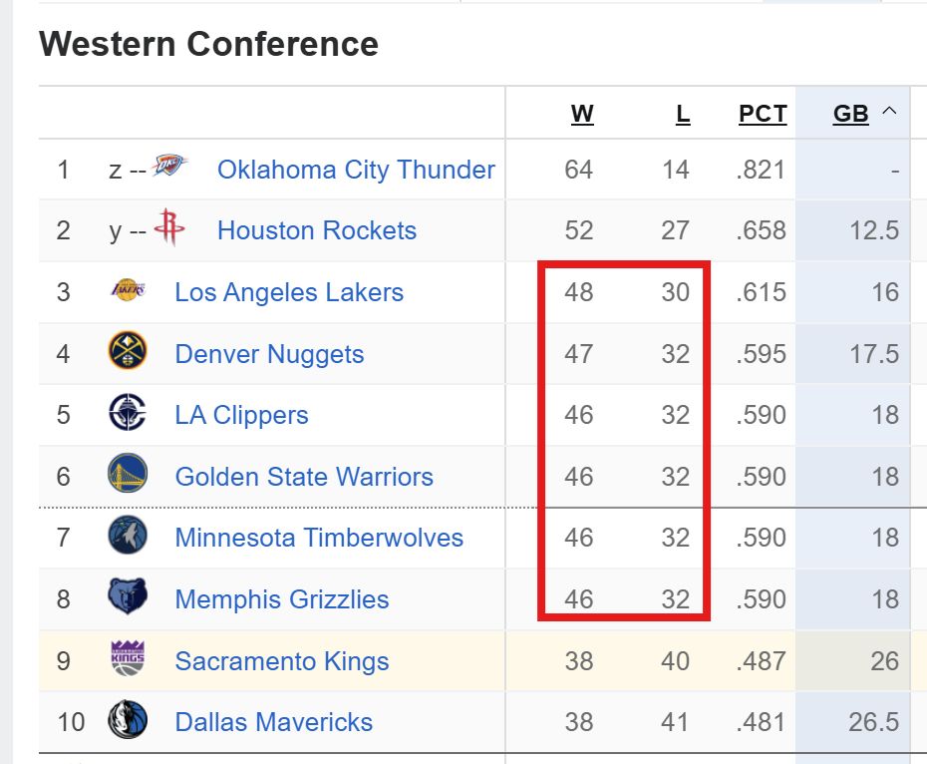
Task: Click the Minnesota Timberwolves logo icon
Action: [x=128, y=537]
